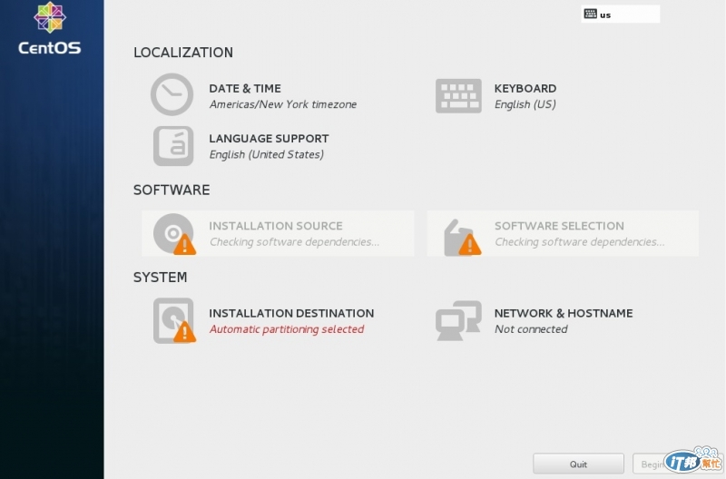This screenshot has height=479, width=726.
Task: Click the Checking software dependencies text under Installation Source
Action: (294, 241)
